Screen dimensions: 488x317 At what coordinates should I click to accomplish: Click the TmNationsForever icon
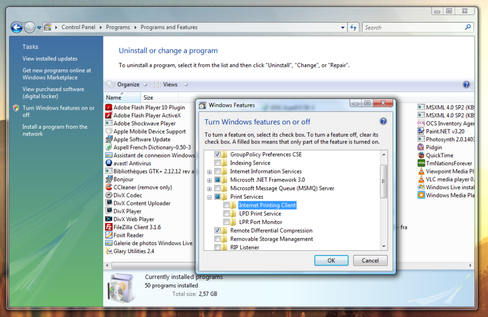[421, 163]
